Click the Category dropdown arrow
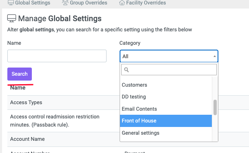 [x=215, y=56]
